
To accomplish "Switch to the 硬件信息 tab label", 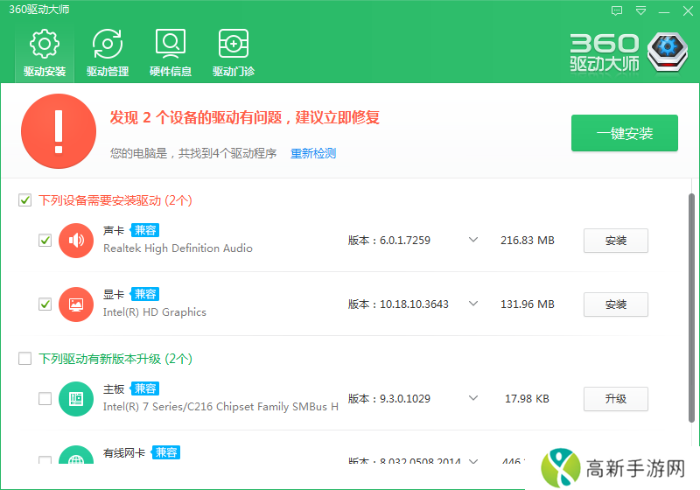I will point(171,72).
